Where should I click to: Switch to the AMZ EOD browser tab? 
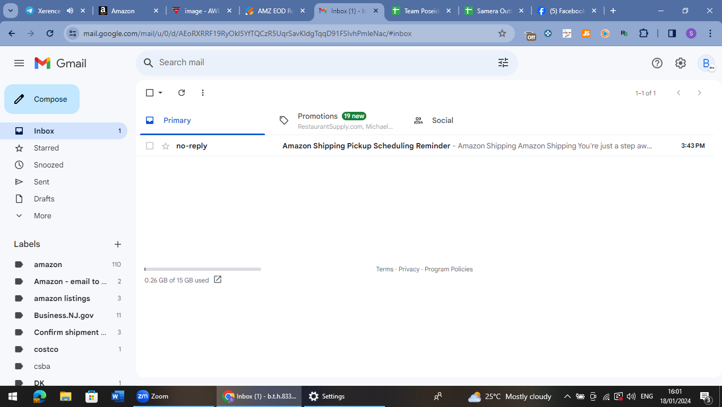click(x=276, y=11)
